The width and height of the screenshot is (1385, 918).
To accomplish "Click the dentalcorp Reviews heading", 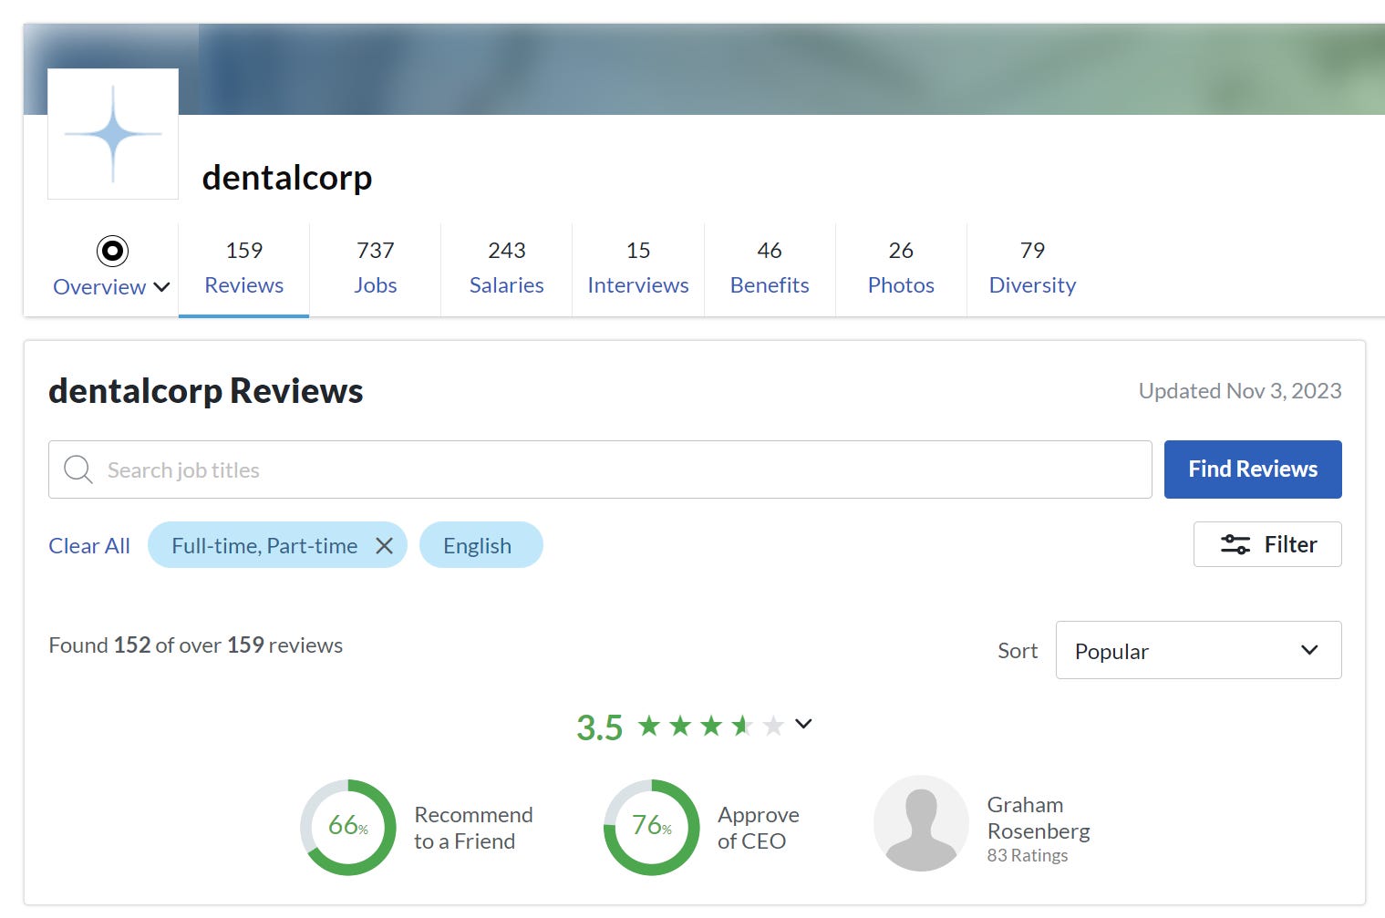I will pyautogui.click(x=206, y=391).
